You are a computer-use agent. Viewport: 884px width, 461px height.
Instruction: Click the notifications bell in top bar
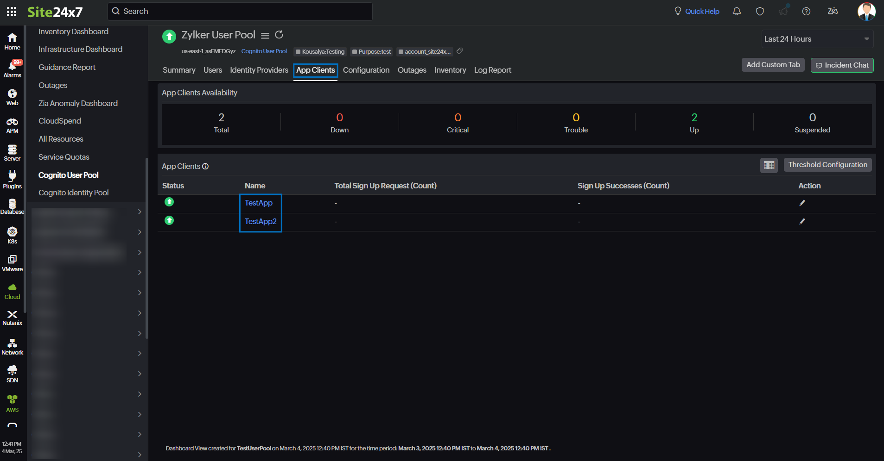click(737, 12)
